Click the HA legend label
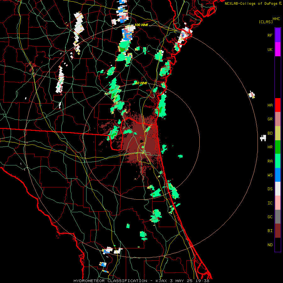 (x=270, y=105)
